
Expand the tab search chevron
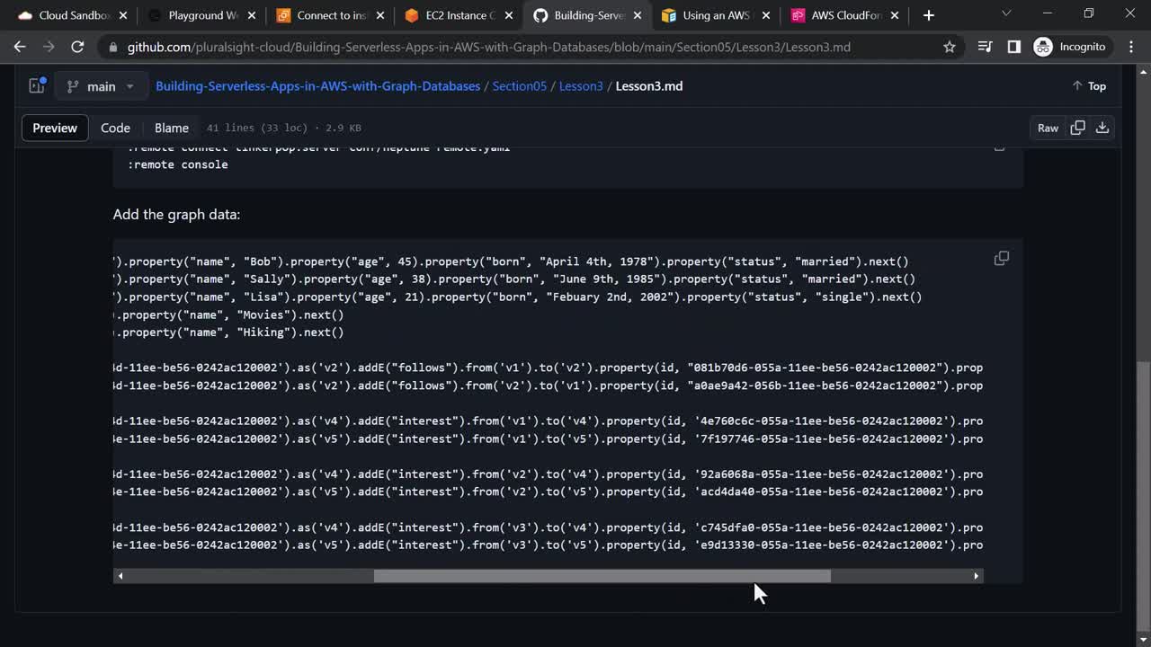tap(1005, 14)
